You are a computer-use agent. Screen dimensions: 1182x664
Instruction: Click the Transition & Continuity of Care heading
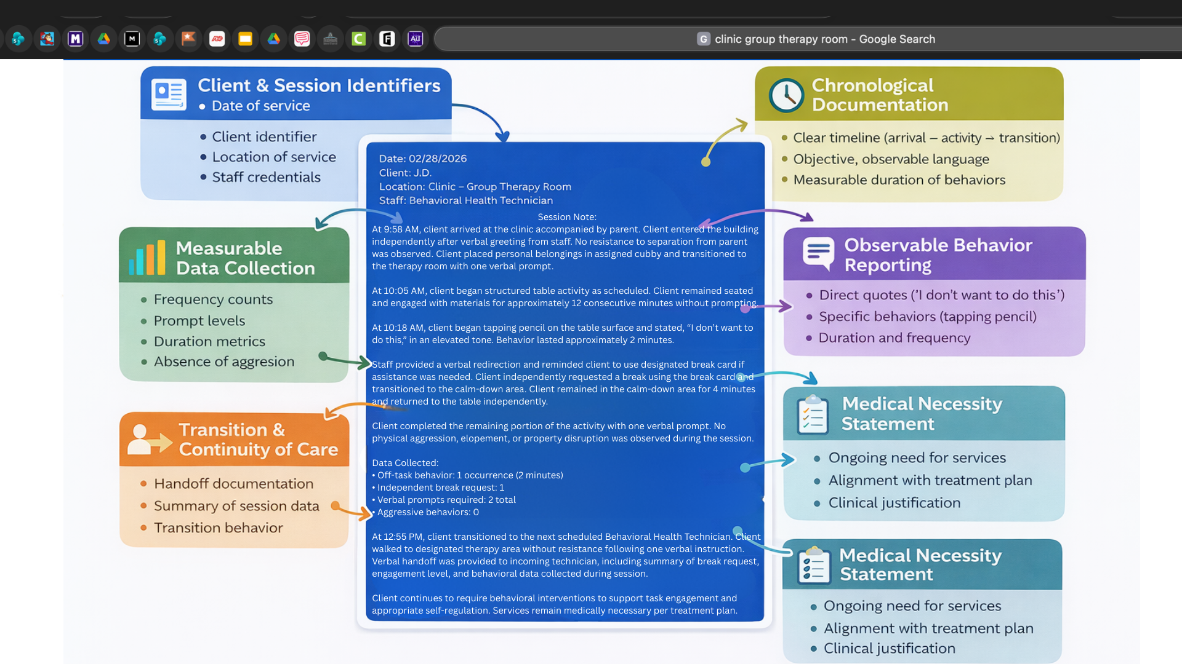pos(258,439)
